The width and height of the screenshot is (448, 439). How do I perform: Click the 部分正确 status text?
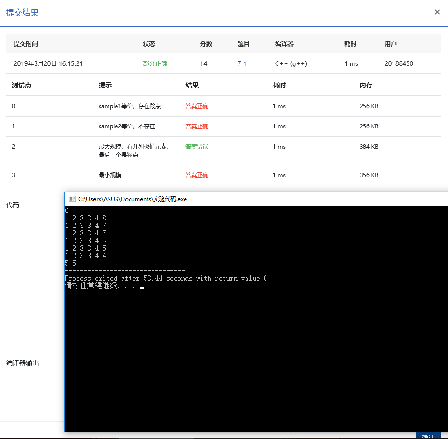coord(155,63)
